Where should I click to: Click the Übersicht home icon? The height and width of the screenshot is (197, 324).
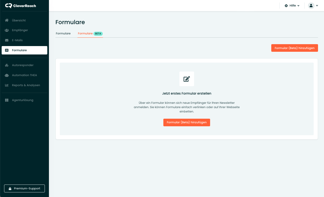(7, 20)
